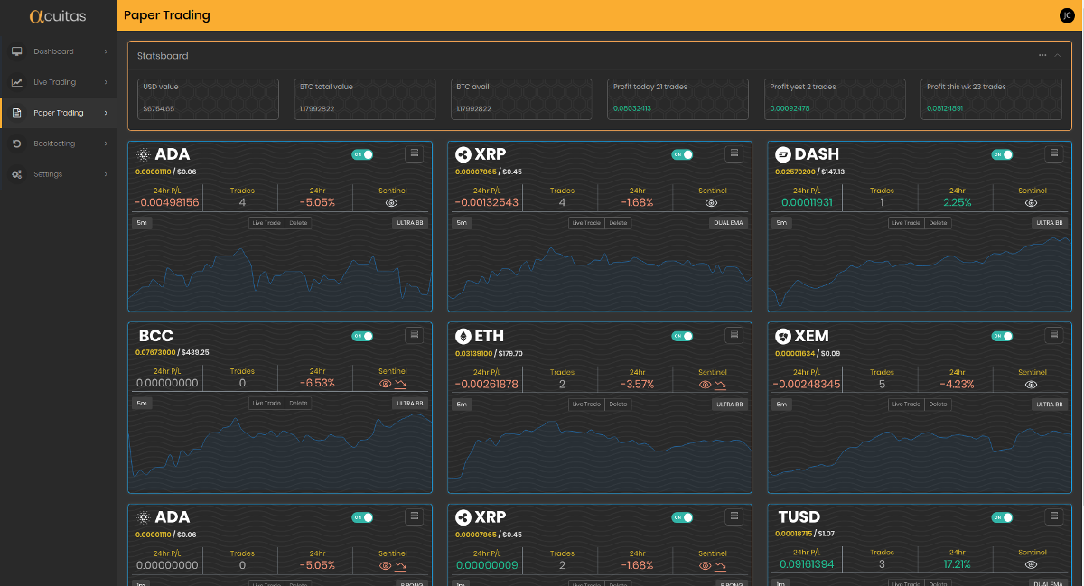This screenshot has height=586, width=1084.
Task: Turn off the ON switch on the XRP card with 4 trades
Action: [682, 155]
